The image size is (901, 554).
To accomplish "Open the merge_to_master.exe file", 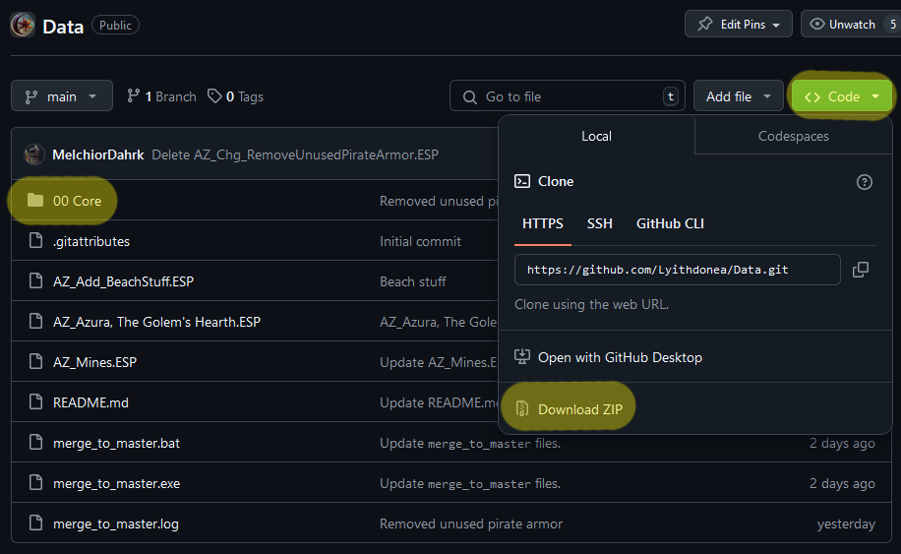I will pos(117,483).
